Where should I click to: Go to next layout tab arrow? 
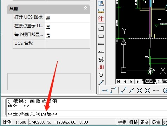(x=132, y=82)
